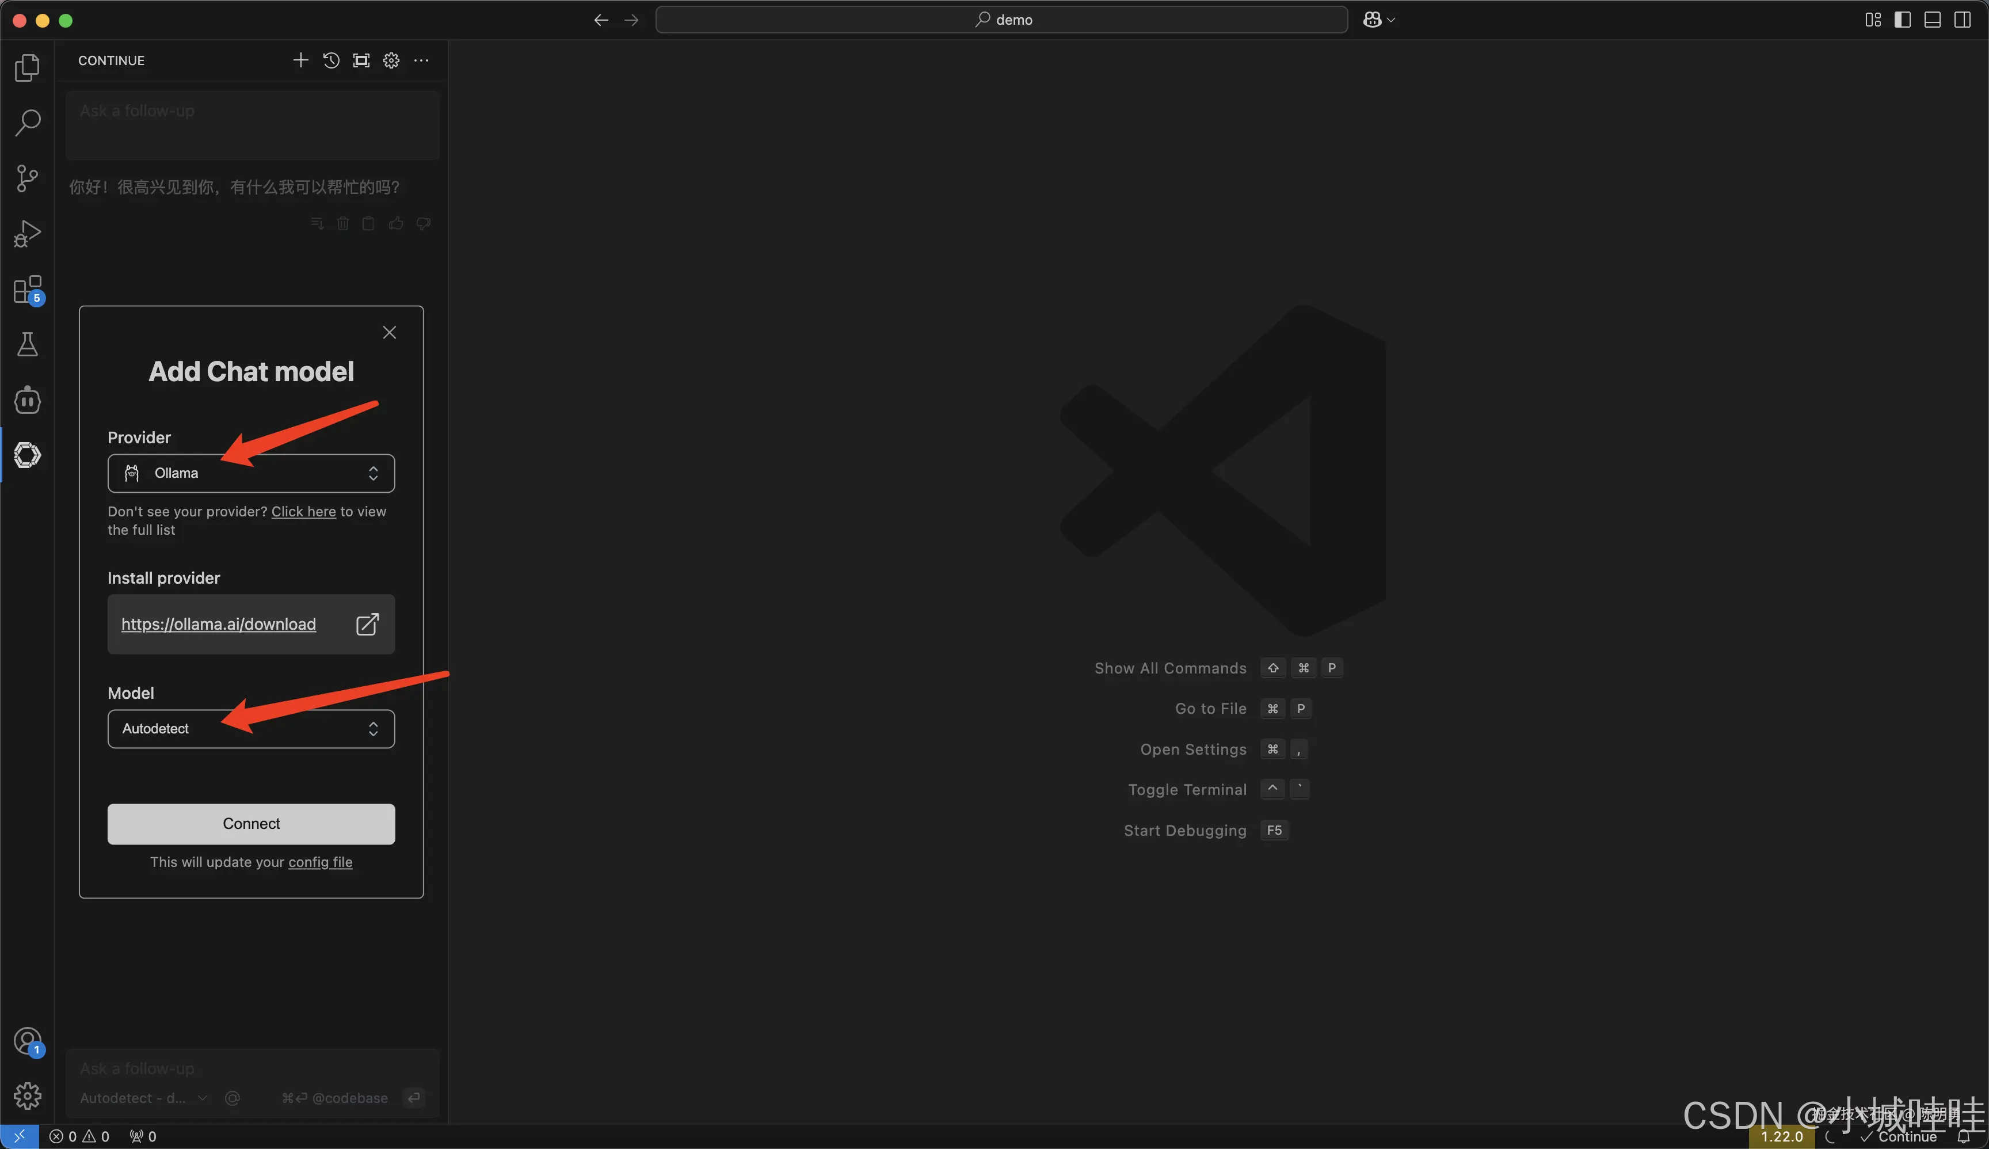This screenshot has height=1149, width=1989.
Task: Open the Extensions view
Action: (28, 290)
